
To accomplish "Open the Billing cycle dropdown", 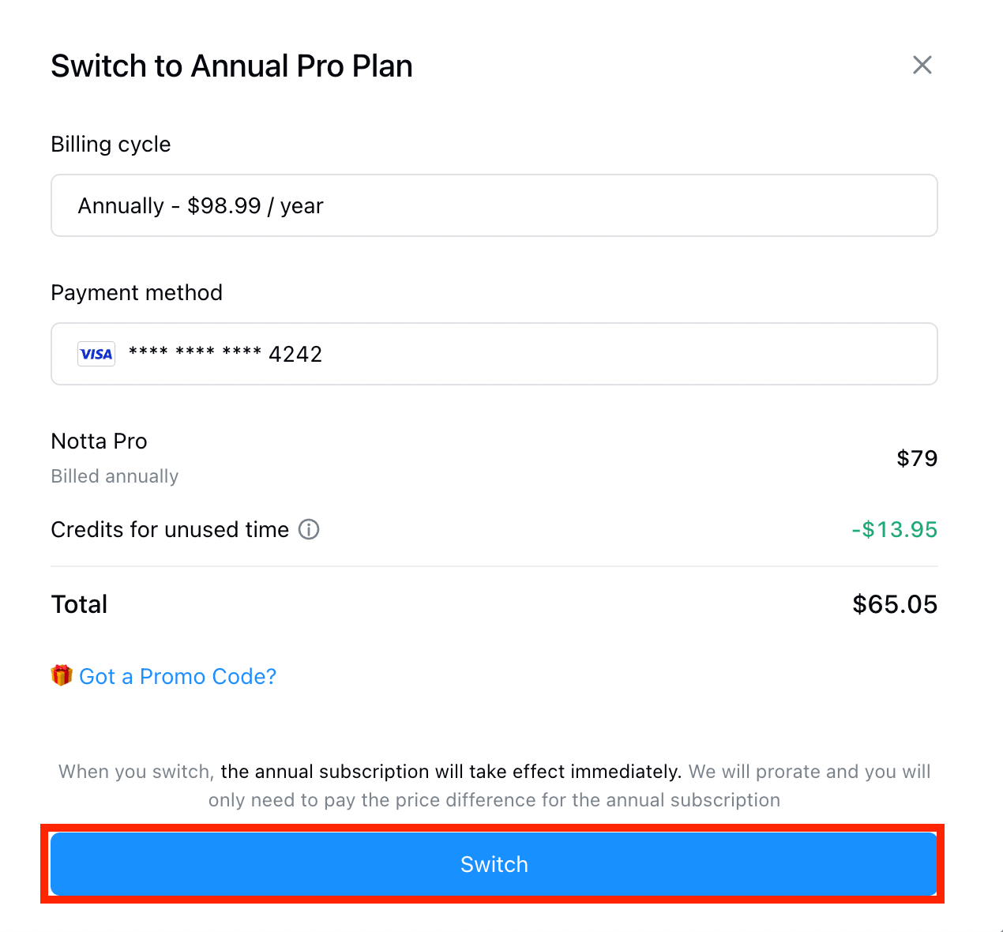I will coord(494,205).
